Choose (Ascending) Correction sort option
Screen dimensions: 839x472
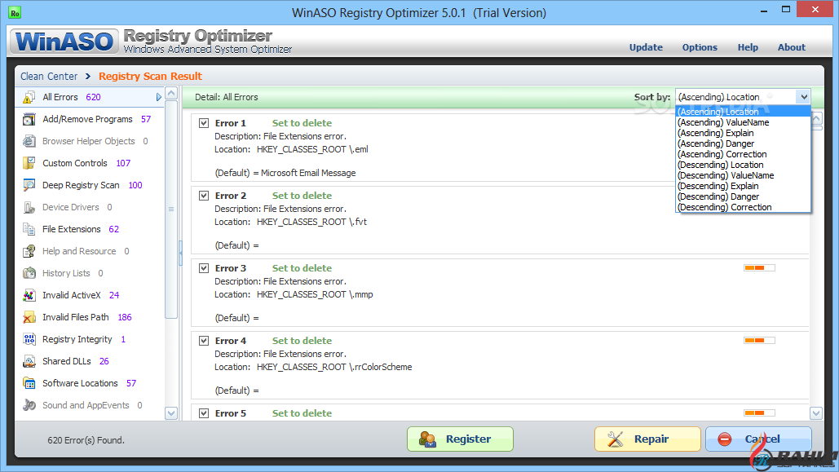tap(744, 154)
